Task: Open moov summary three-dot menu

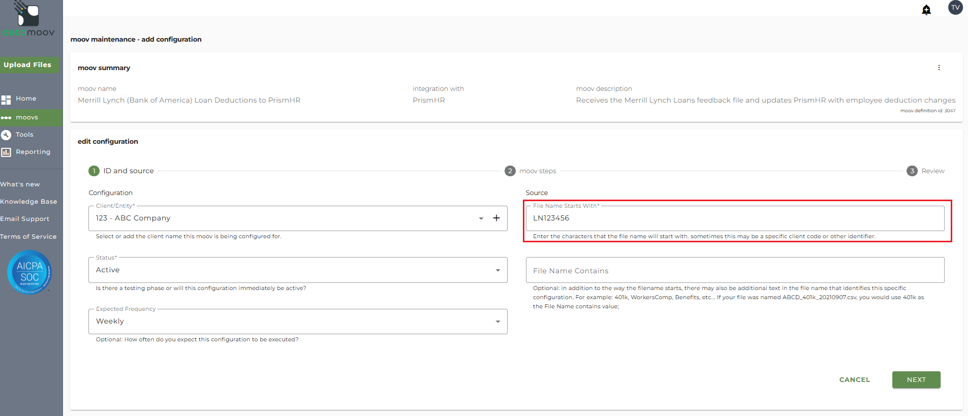Action: (939, 68)
